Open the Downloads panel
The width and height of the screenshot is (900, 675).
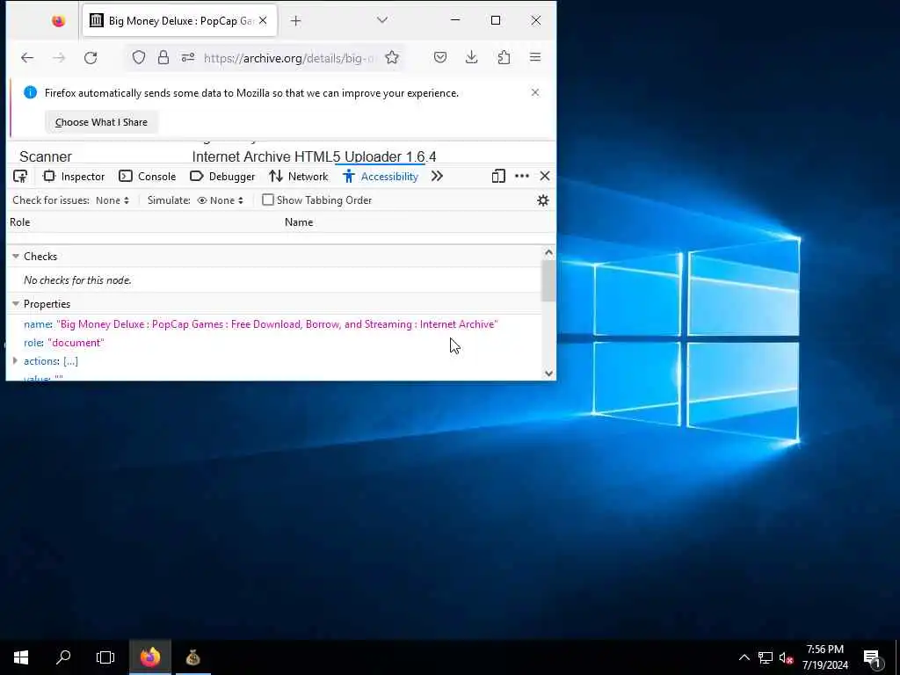tap(472, 57)
